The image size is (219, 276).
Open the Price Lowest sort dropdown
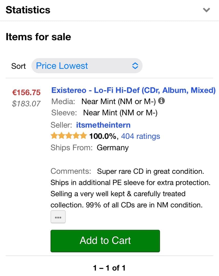(x=87, y=66)
